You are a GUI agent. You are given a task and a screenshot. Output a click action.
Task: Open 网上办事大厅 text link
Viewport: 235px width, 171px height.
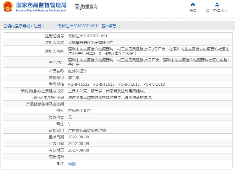coord(217,10)
